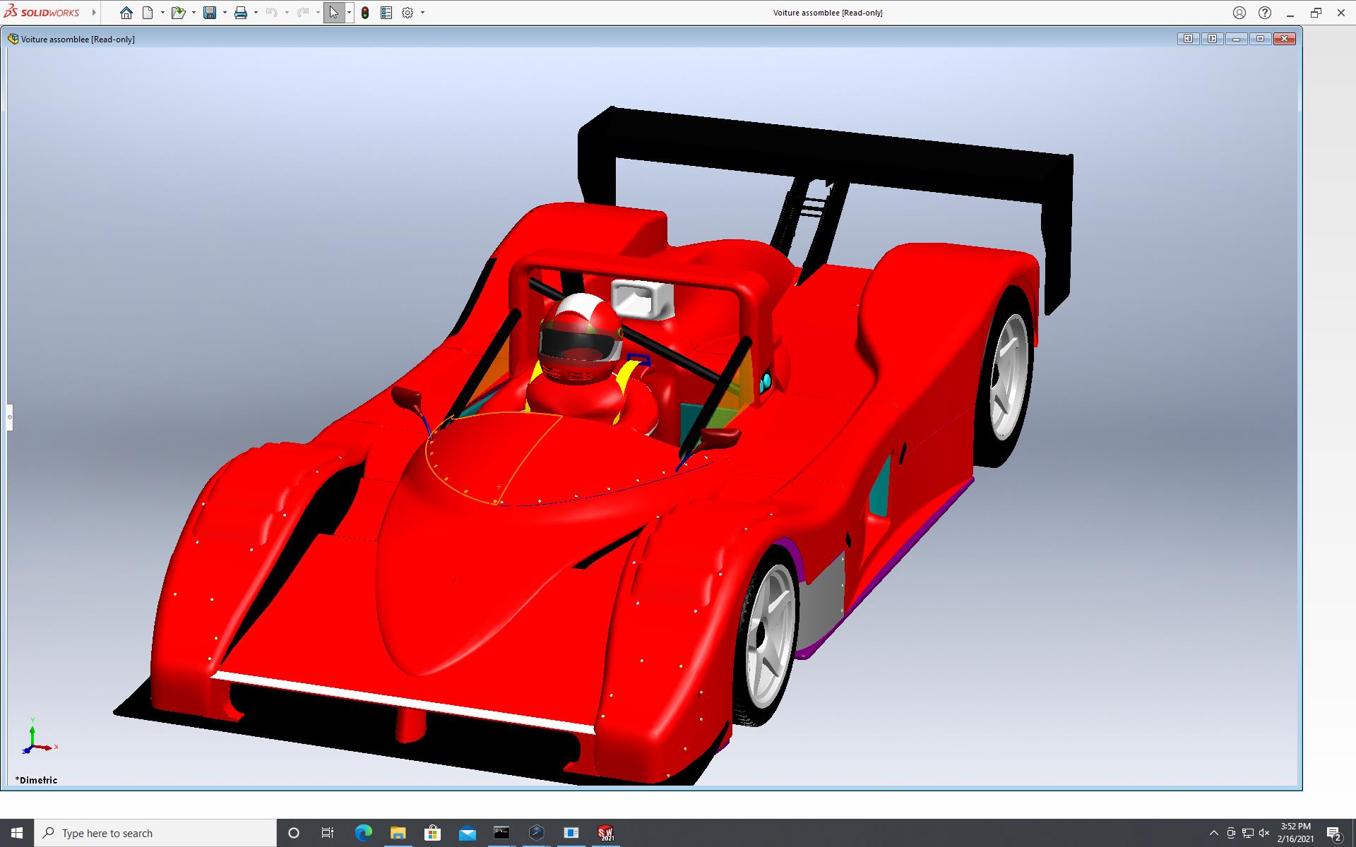Image resolution: width=1356 pixels, height=847 pixels.
Task: Click the Rebuild traffic light icon
Action: pyautogui.click(x=365, y=13)
